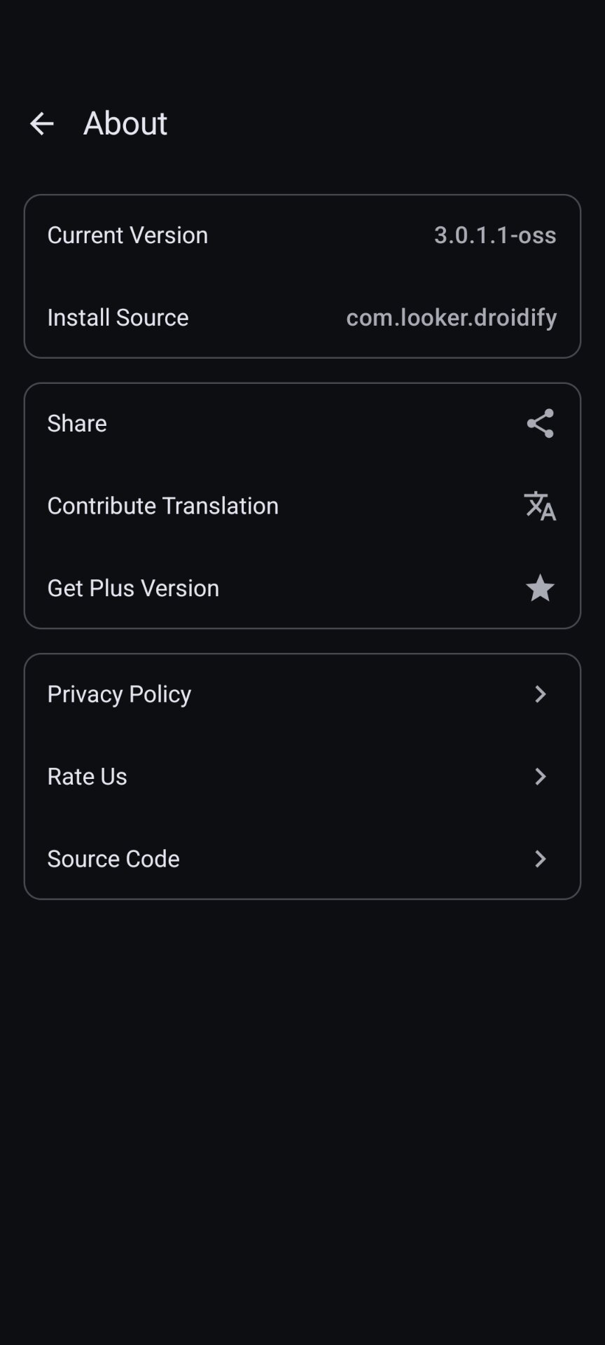Tap the empty area below the Source Code card
This screenshot has width=605, height=1345.
(x=302, y=1121)
